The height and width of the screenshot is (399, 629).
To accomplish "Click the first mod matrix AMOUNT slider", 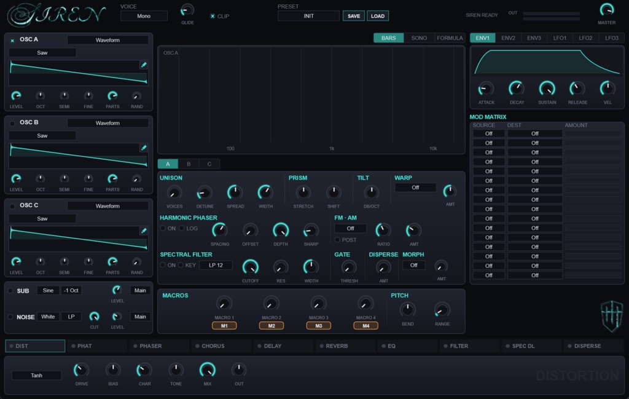I will (x=593, y=133).
